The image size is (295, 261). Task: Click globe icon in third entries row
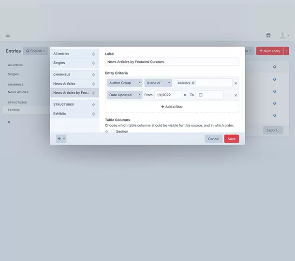click(x=275, y=91)
